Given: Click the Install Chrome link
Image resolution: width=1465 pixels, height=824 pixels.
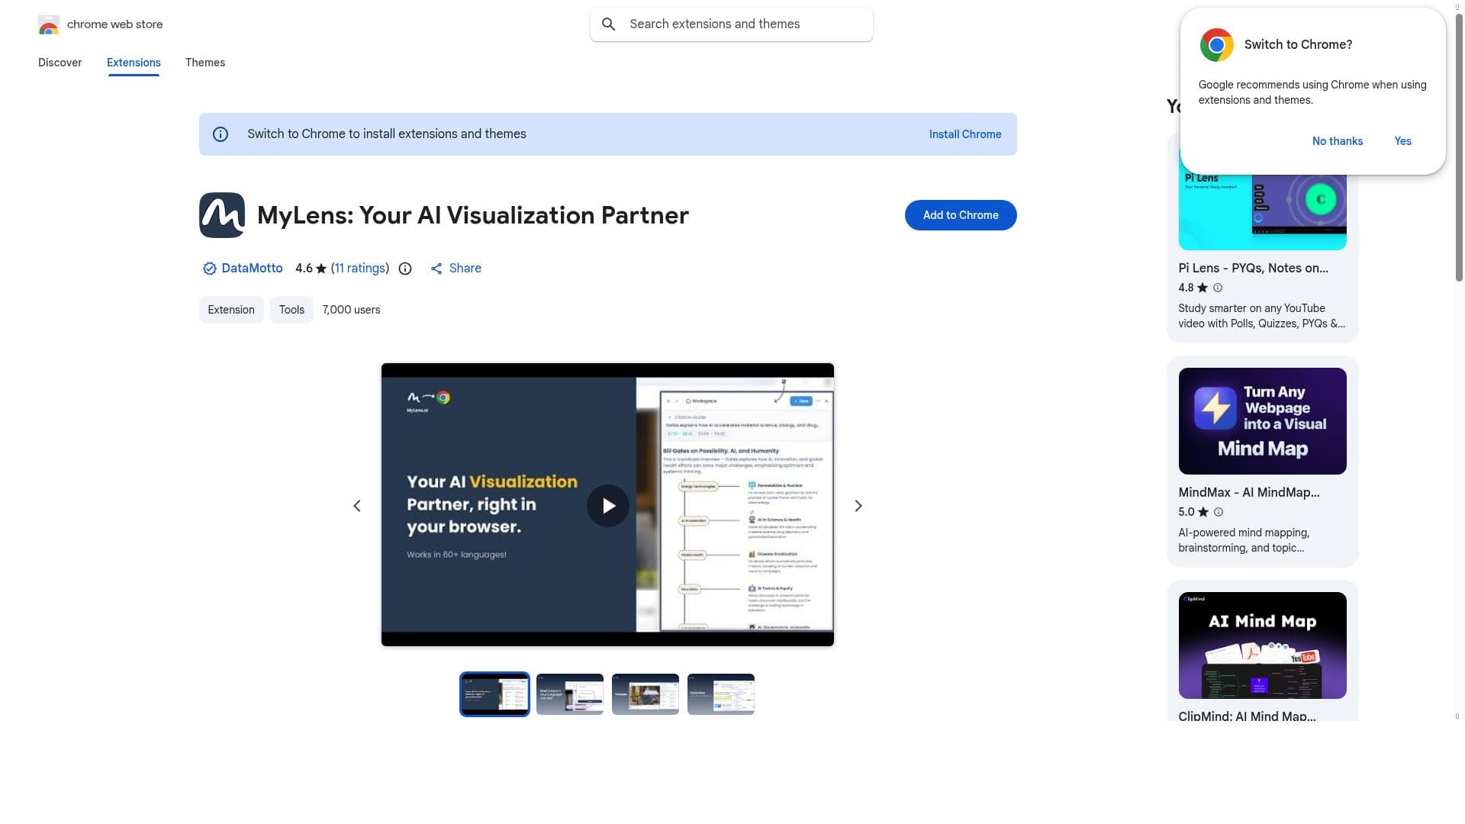Looking at the screenshot, I should pos(964,134).
